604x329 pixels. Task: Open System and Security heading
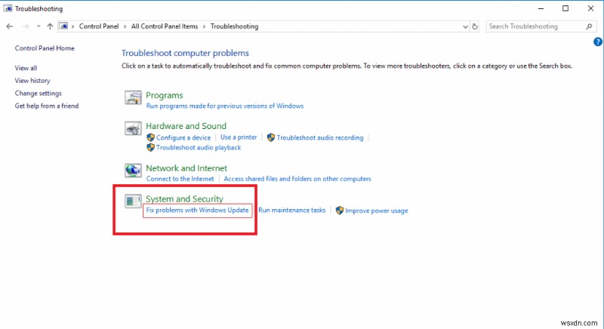(x=184, y=199)
